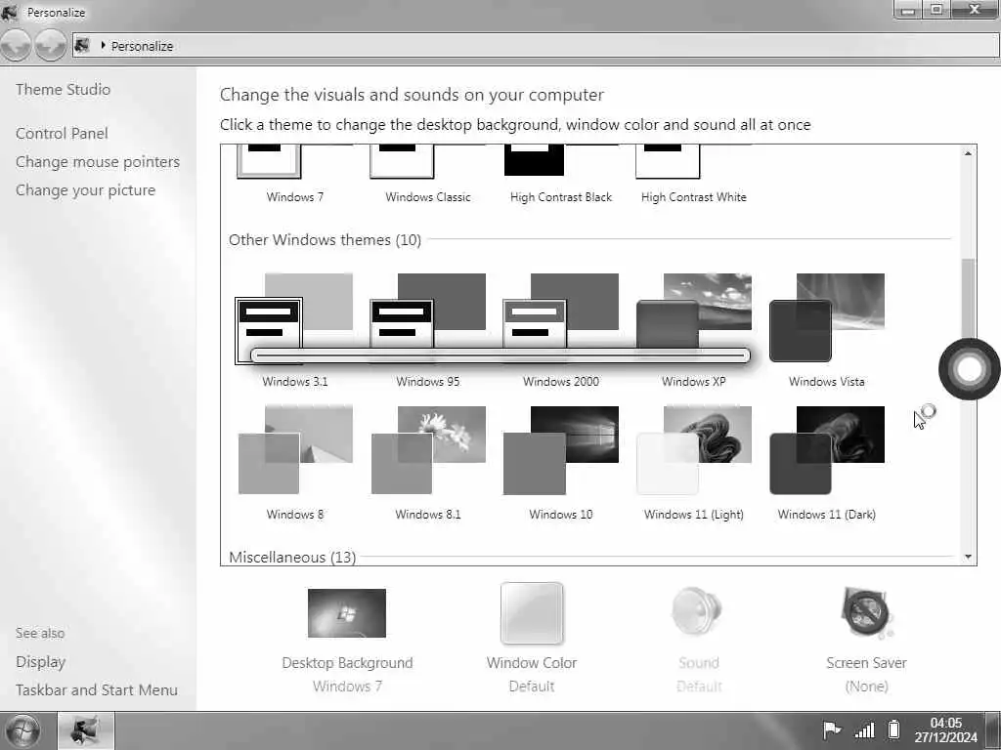Viewport: 1001px width, 750px height.
Task: Open the clock showing 04:05
Action: click(x=945, y=730)
